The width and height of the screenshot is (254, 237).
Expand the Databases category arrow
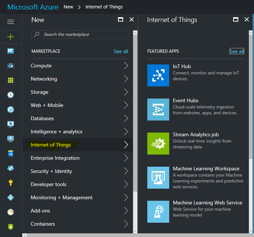click(x=126, y=119)
